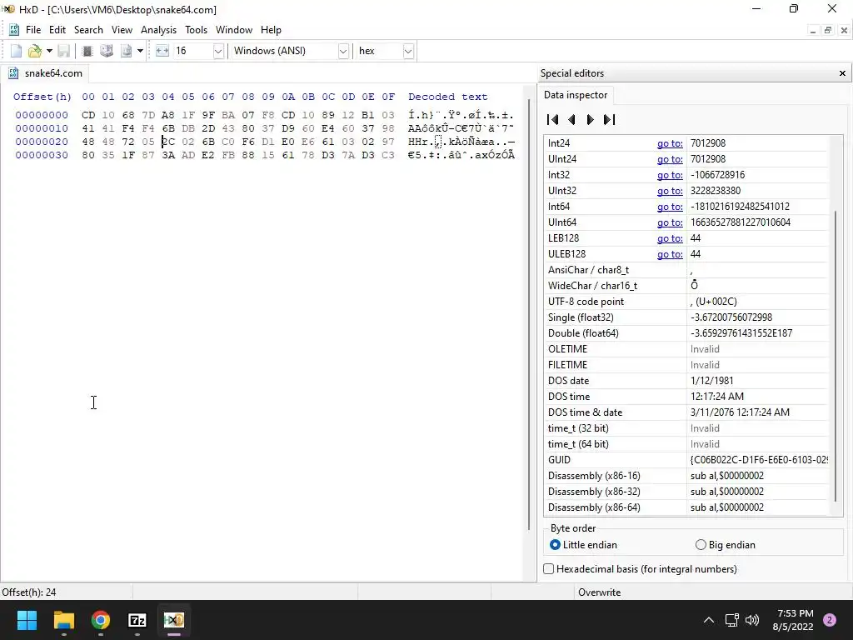
Task: Click go to link for ULEB128
Action: tap(670, 253)
